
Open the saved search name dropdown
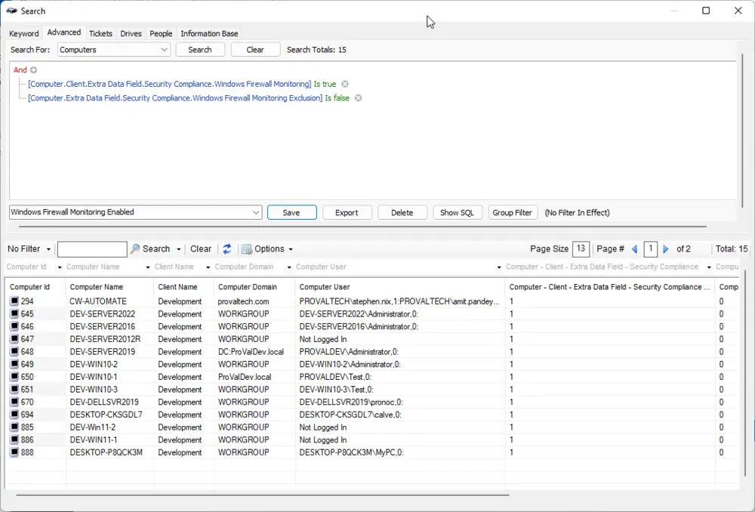pyautogui.click(x=256, y=212)
